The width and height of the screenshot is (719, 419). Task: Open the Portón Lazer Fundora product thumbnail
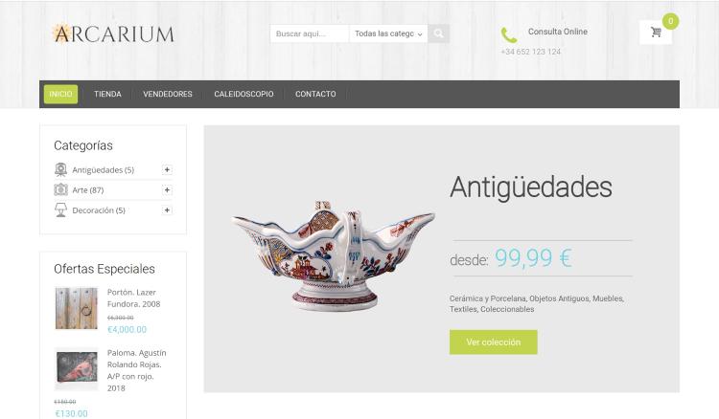pyautogui.click(x=76, y=308)
